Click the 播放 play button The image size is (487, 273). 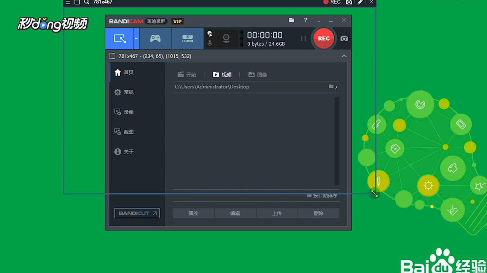click(x=193, y=213)
